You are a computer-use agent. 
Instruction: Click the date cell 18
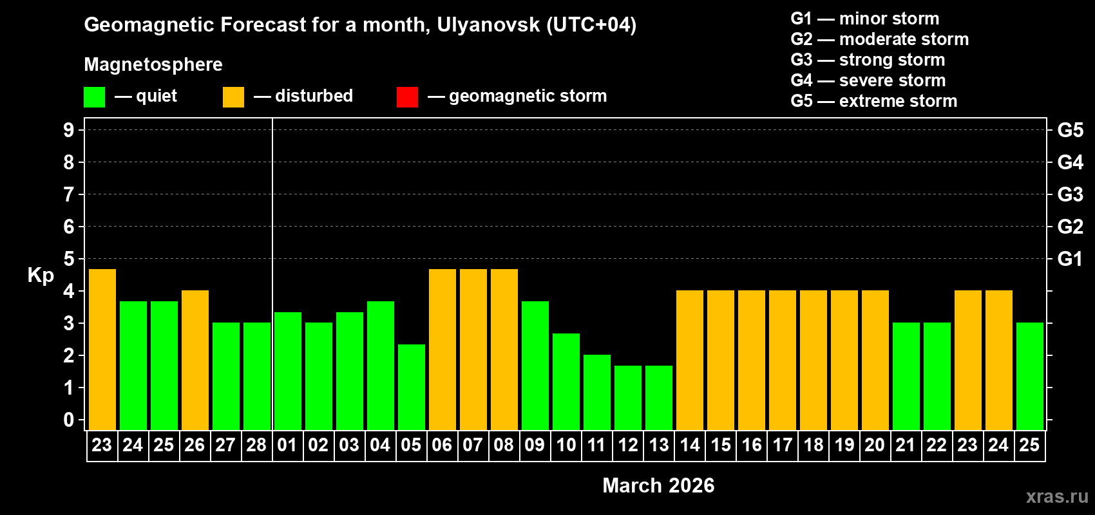click(814, 445)
